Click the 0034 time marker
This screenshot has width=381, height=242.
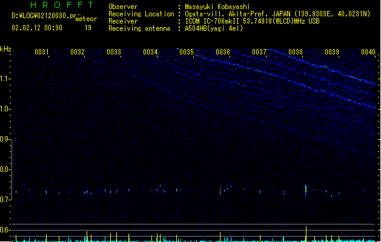tap(150, 52)
